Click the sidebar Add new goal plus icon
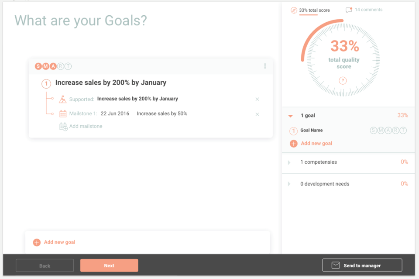The width and height of the screenshot is (419, 279). [x=293, y=144]
